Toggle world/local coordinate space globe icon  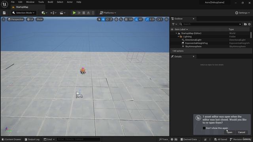tap(116, 19)
